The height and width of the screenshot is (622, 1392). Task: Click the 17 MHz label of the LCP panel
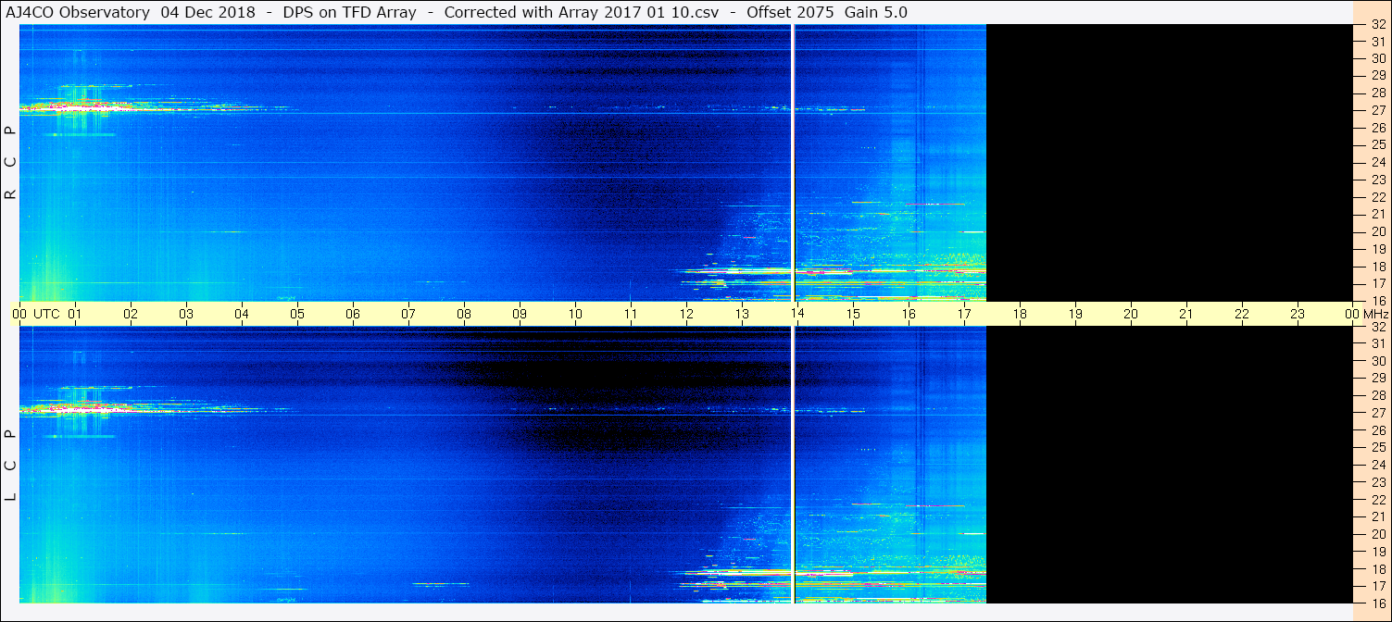[x=1378, y=586]
